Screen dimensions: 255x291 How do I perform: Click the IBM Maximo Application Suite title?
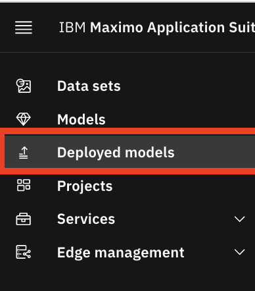click(157, 28)
